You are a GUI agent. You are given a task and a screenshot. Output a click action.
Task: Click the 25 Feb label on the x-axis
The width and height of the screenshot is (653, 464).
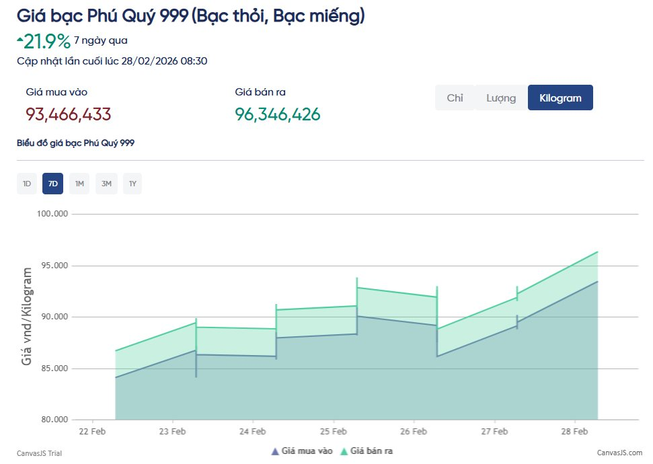point(333,431)
